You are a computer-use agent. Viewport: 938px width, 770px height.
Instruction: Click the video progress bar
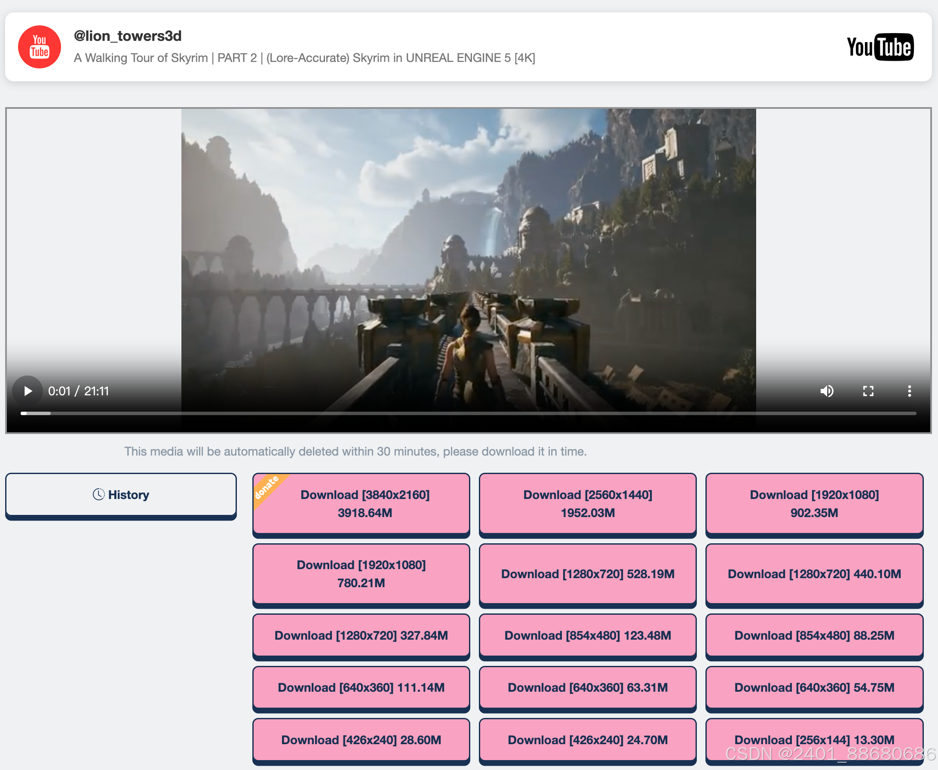click(468, 413)
